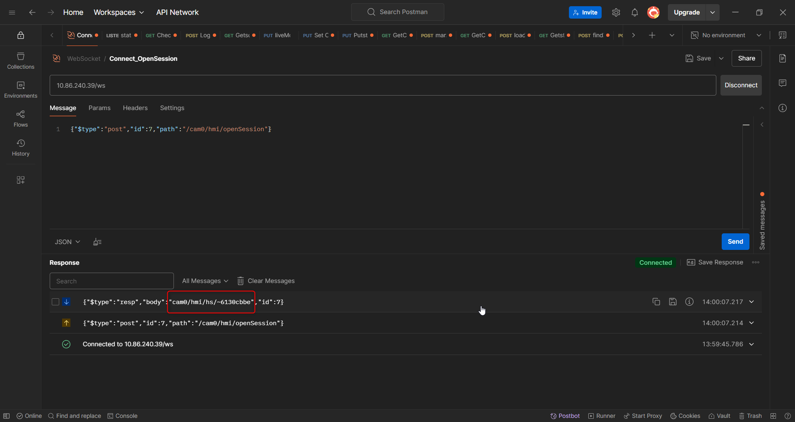Open notifications bell
The height and width of the screenshot is (422, 795).
[635, 12]
